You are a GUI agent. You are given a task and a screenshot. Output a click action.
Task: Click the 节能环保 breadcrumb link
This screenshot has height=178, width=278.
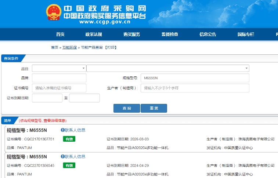click(69, 47)
